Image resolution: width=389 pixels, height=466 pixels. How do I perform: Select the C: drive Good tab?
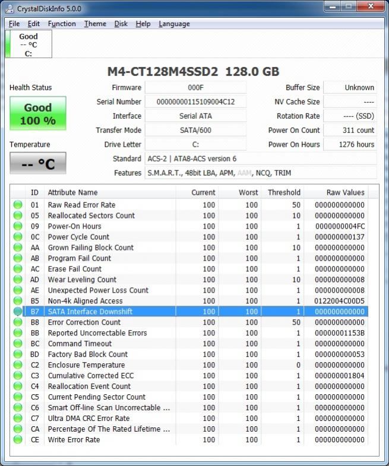point(29,44)
